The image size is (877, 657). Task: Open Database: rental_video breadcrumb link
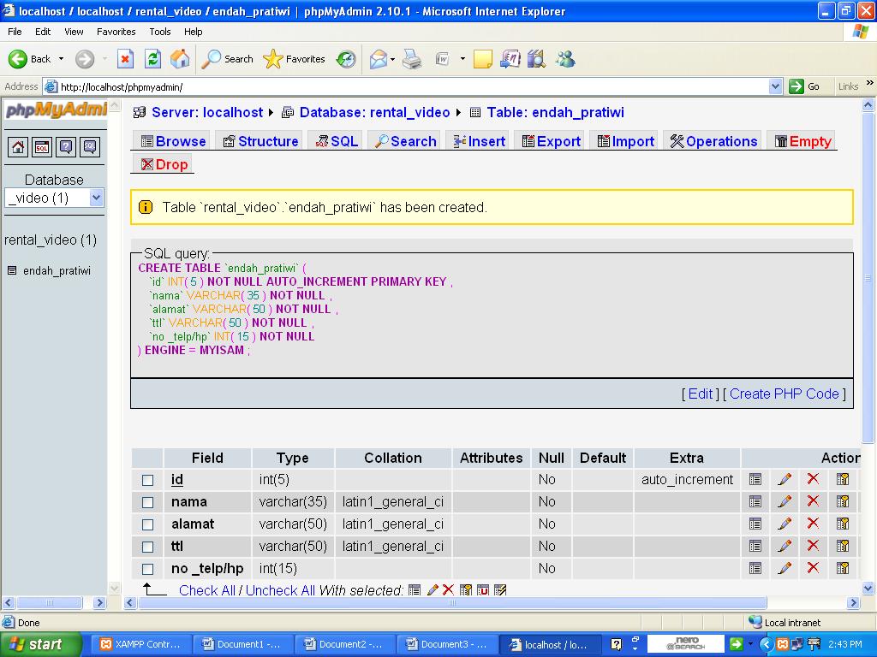tap(375, 112)
